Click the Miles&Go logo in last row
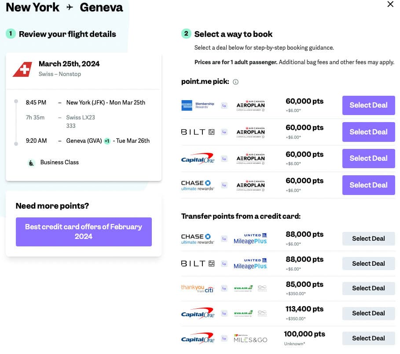This screenshot has width=400, height=354. click(x=250, y=339)
